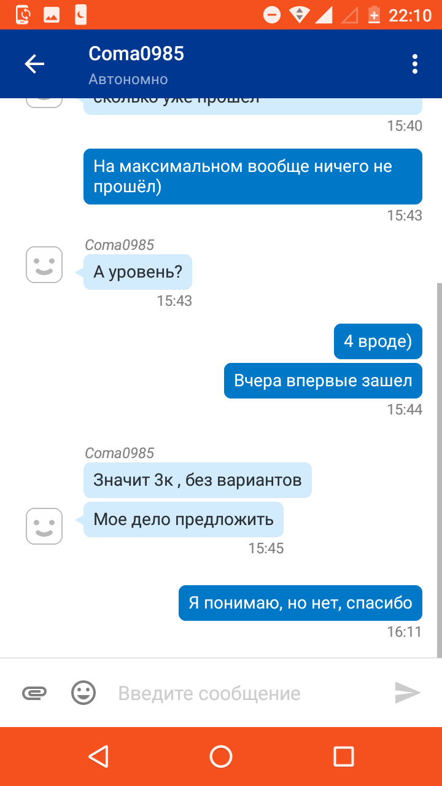This screenshot has height=786, width=442.
Task: Open the emoji smiley picker
Action: 83,693
